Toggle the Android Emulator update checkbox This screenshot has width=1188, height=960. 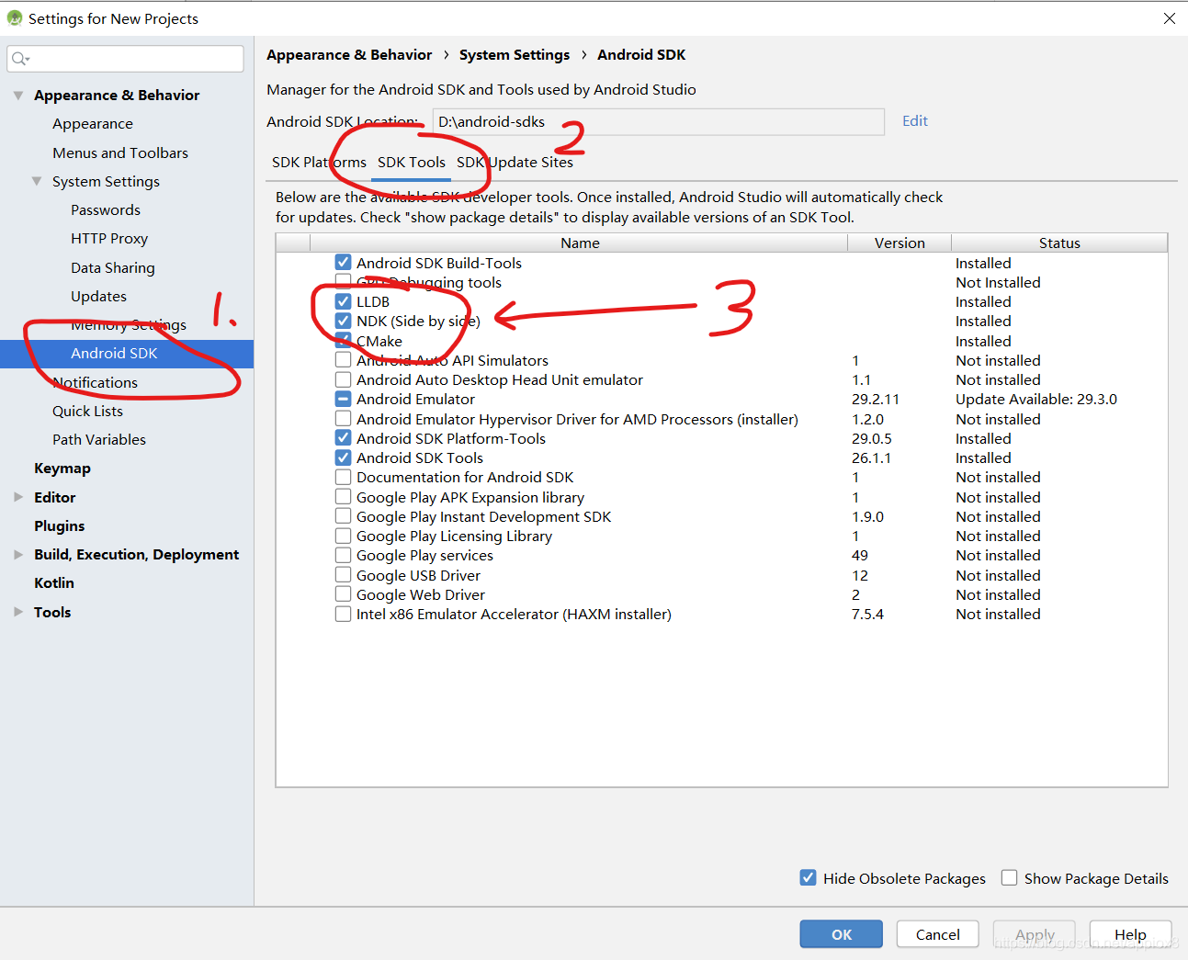click(x=343, y=399)
